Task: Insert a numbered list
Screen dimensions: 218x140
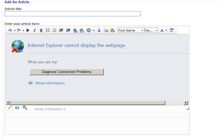Action: [48, 30]
